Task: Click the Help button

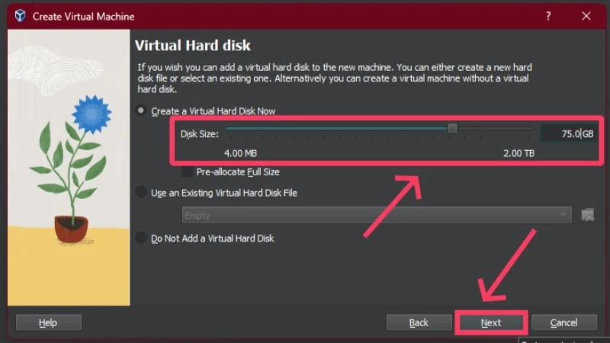Action: (48, 322)
